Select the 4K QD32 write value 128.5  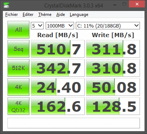click(x=113, y=106)
